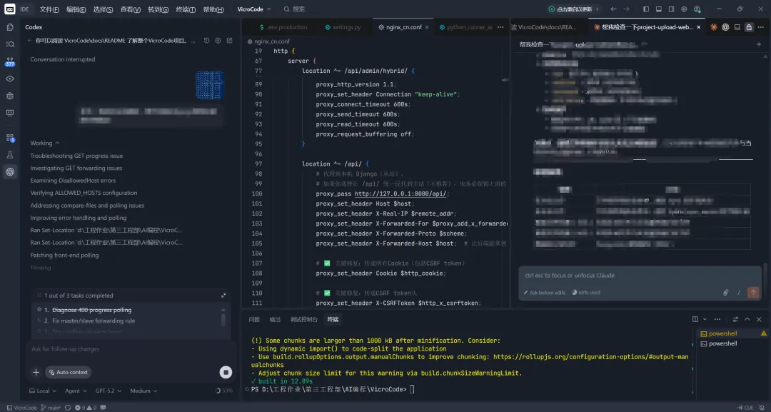Toggle the Ask before edits mode

pos(545,293)
